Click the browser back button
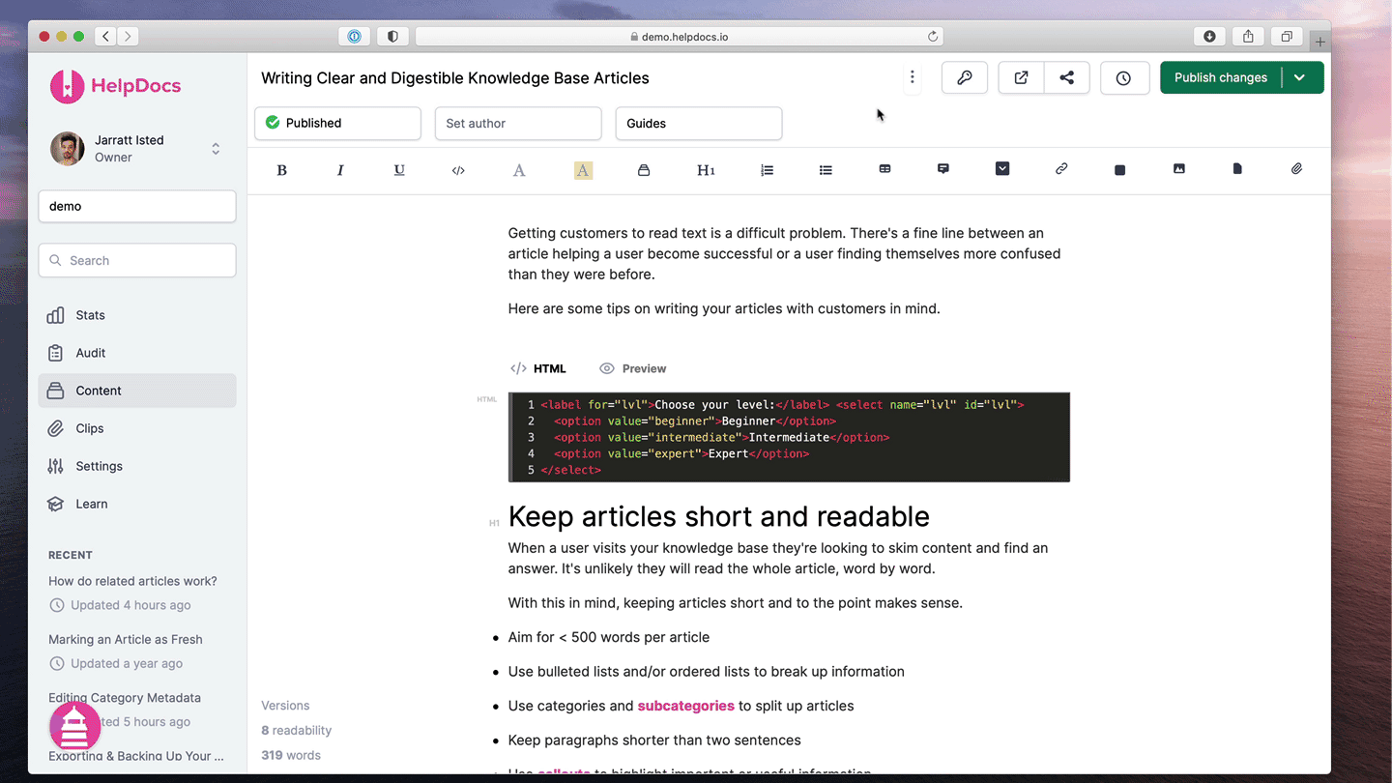This screenshot has height=783, width=1392. point(105,37)
